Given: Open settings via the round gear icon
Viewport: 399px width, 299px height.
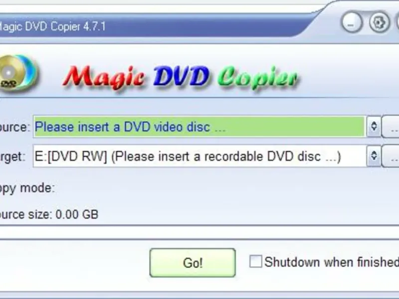Looking at the screenshot, I should (x=379, y=22).
